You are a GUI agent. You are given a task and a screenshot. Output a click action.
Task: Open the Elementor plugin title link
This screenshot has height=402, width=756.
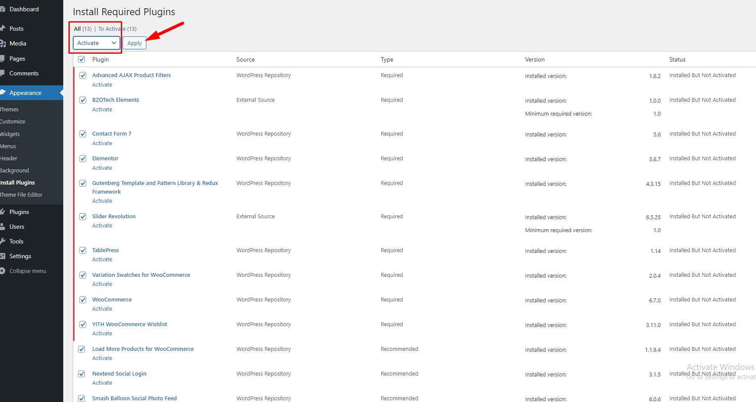coord(105,159)
